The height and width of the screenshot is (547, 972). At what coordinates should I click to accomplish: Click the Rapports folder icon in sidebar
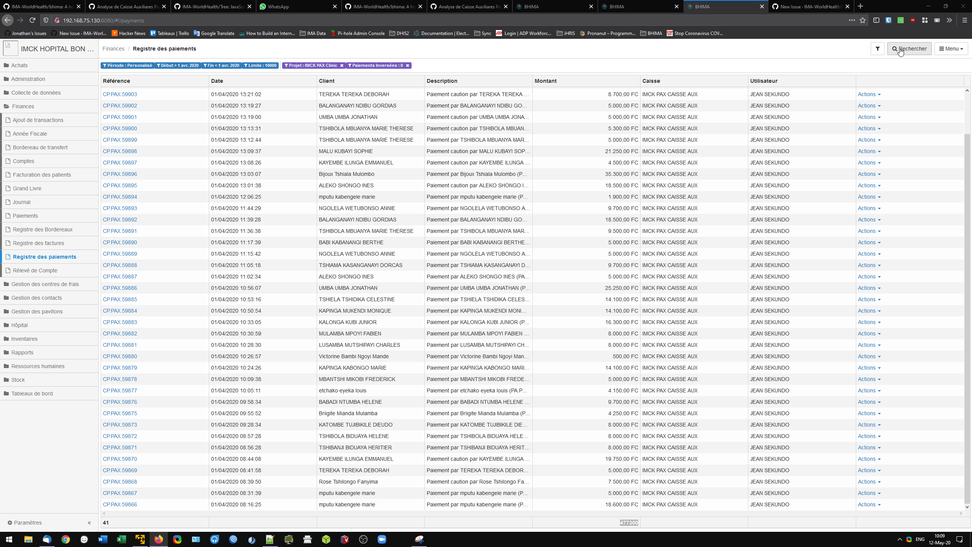[6, 352]
